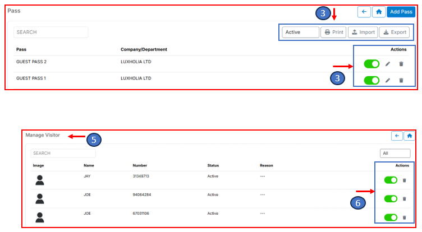Click the Manage Visitor search field
The width and height of the screenshot is (422, 232).
click(x=63, y=153)
